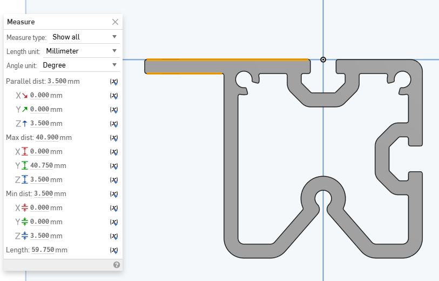Expand the Length unit Millimeter dropdown
This screenshot has height=281, width=439.
(81, 51)
